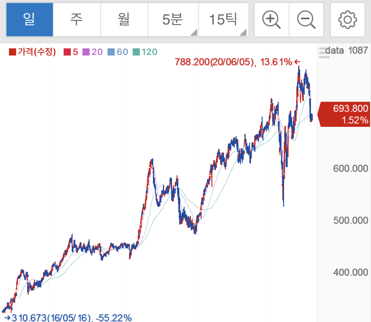Click the 60 moving average legend label
Screen dimensions: 371x322
point(122,52)
